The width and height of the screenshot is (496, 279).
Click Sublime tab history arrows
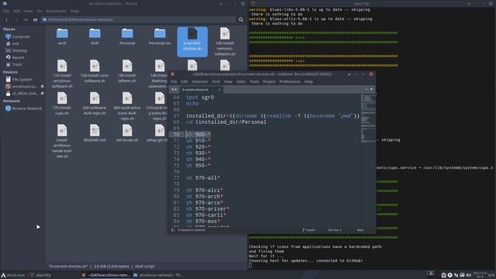[174, 90]
